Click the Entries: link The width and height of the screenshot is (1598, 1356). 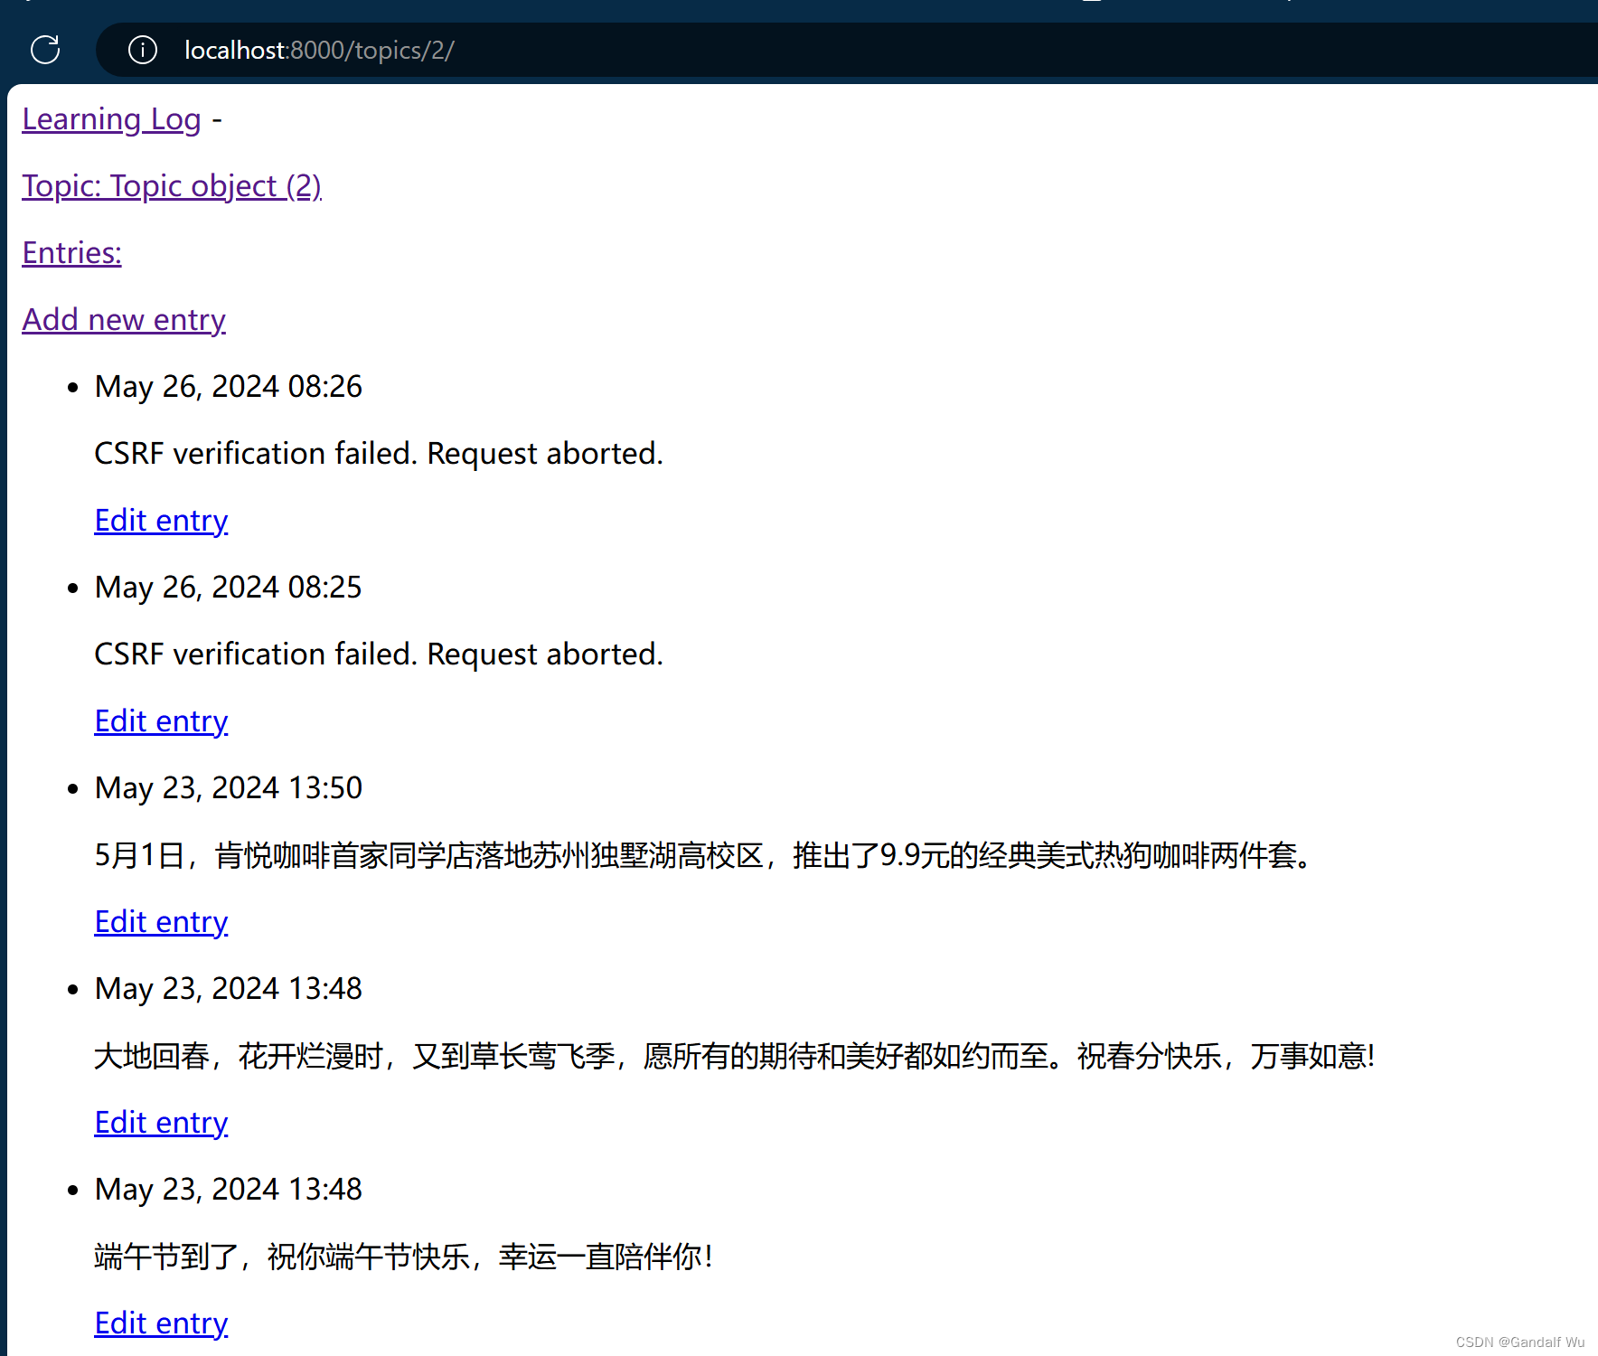click(71, 253)
